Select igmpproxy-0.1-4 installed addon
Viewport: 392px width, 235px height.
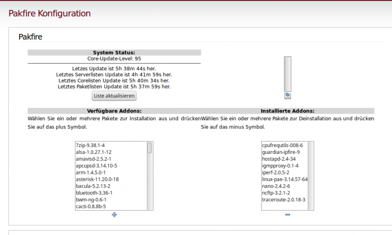click(x=285, y=166)
